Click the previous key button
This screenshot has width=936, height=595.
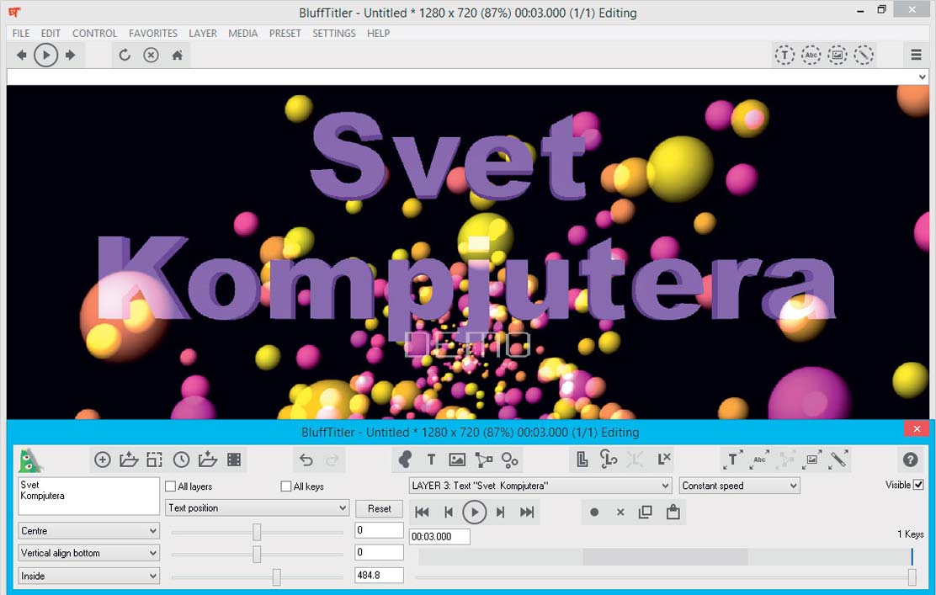pyautogui.click(x=449, y=512)
